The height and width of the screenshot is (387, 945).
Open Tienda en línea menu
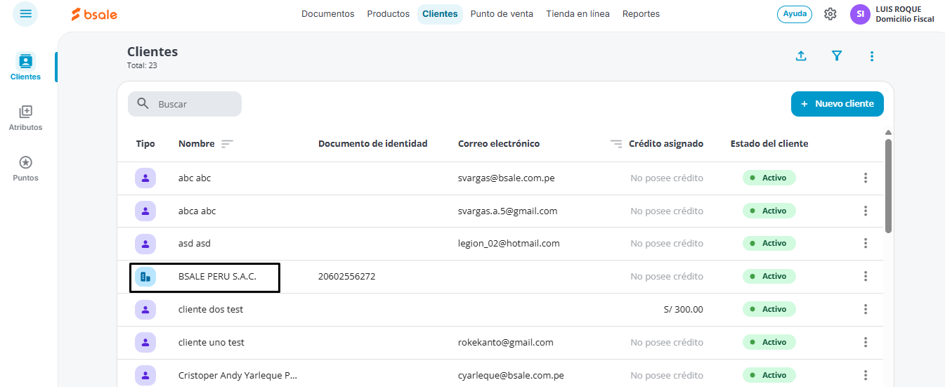pos(578,14)
